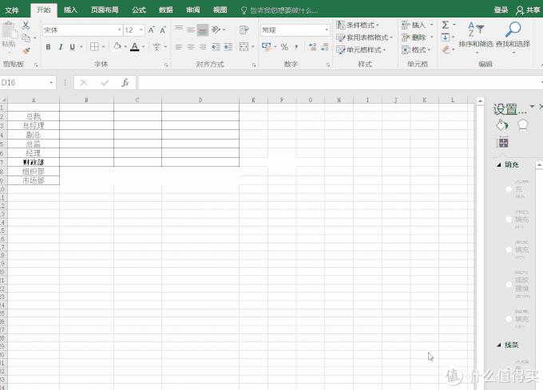
Task: Click the Format Painter brush icon
Action: tap(26, 51)
